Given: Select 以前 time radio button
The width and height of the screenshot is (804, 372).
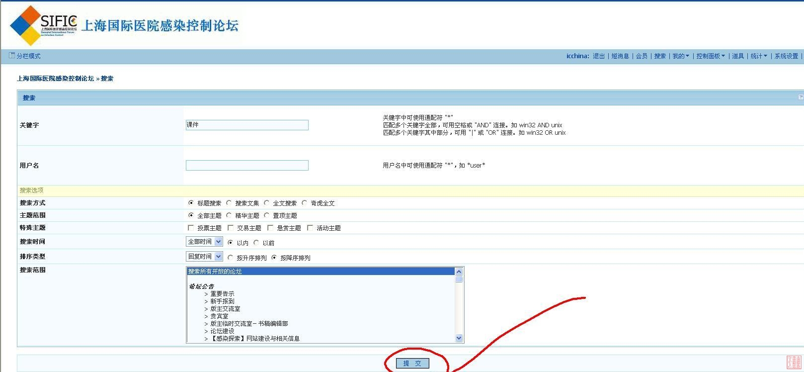Looking at the screenshot, I should (x=256, y=243).
